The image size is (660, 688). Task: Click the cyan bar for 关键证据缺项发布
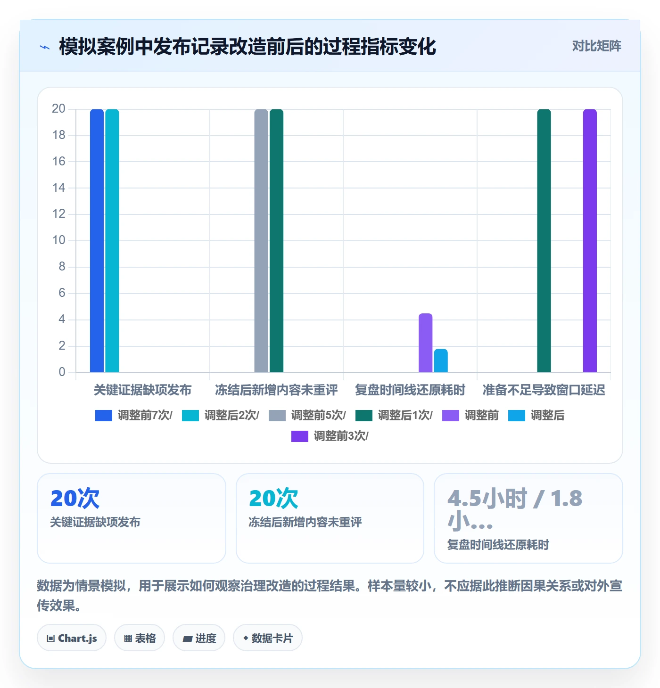pyautogui.click(x=112, y=241)
